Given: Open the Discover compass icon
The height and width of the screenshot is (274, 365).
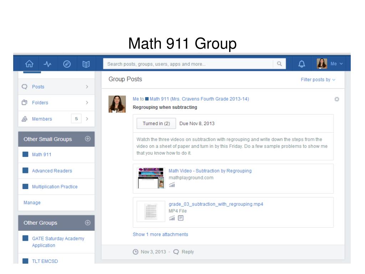Looking at the screenshot, I should click(67, 64).
